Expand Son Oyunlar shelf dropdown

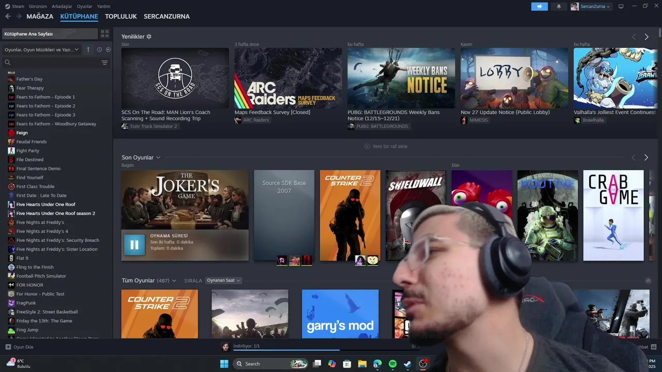tap(158, 158)
